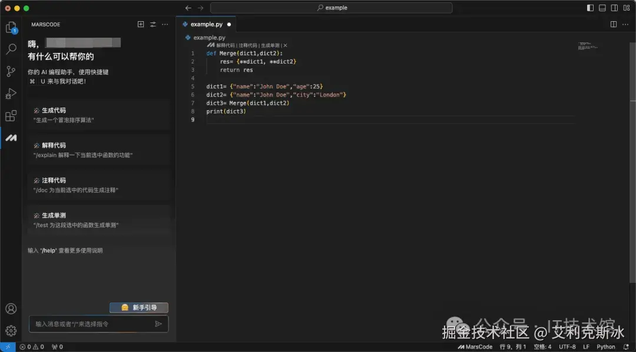Screen dimensions: 636x352
Task: Toggle primary side bar layout icon
Action: click(590, 8)
